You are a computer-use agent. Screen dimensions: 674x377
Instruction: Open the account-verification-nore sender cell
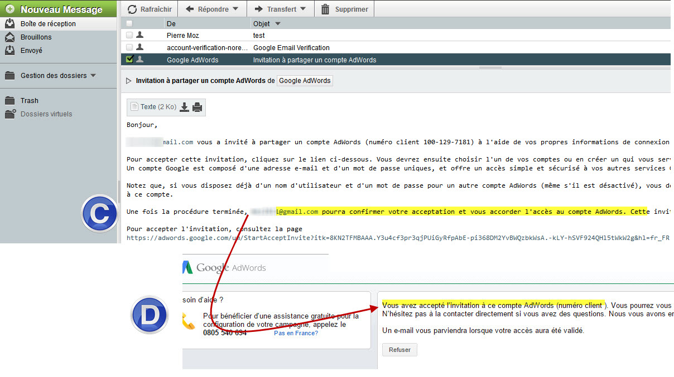(x=206, y=48)
